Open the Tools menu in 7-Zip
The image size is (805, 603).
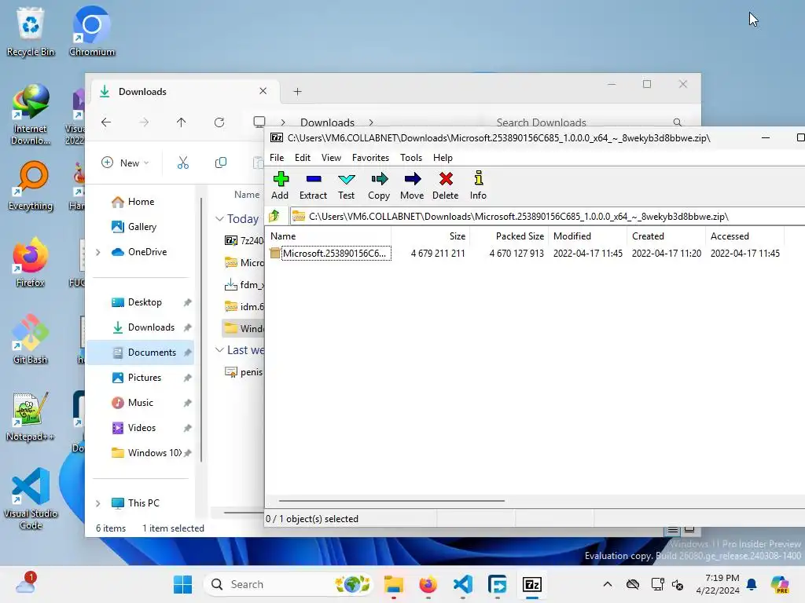tap(411, 157)
